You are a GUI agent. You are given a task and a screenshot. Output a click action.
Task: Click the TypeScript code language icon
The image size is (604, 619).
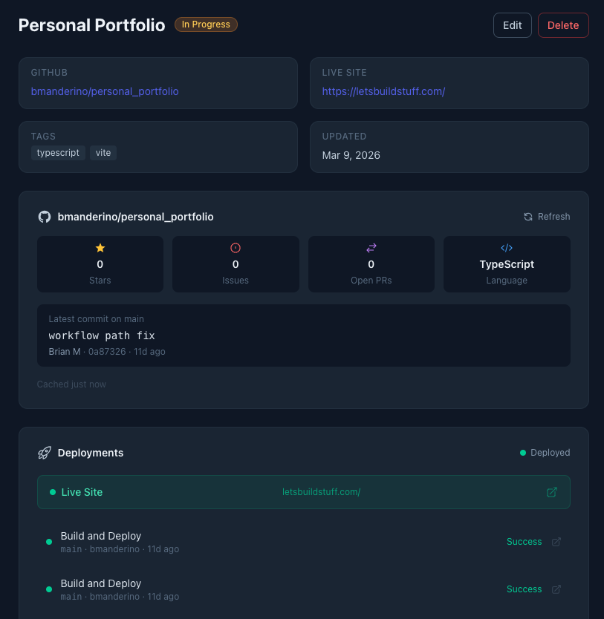point(507,247)
